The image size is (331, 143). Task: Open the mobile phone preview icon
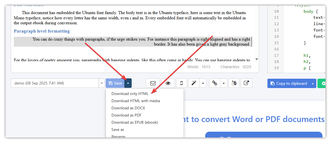(x=181, y=83)
